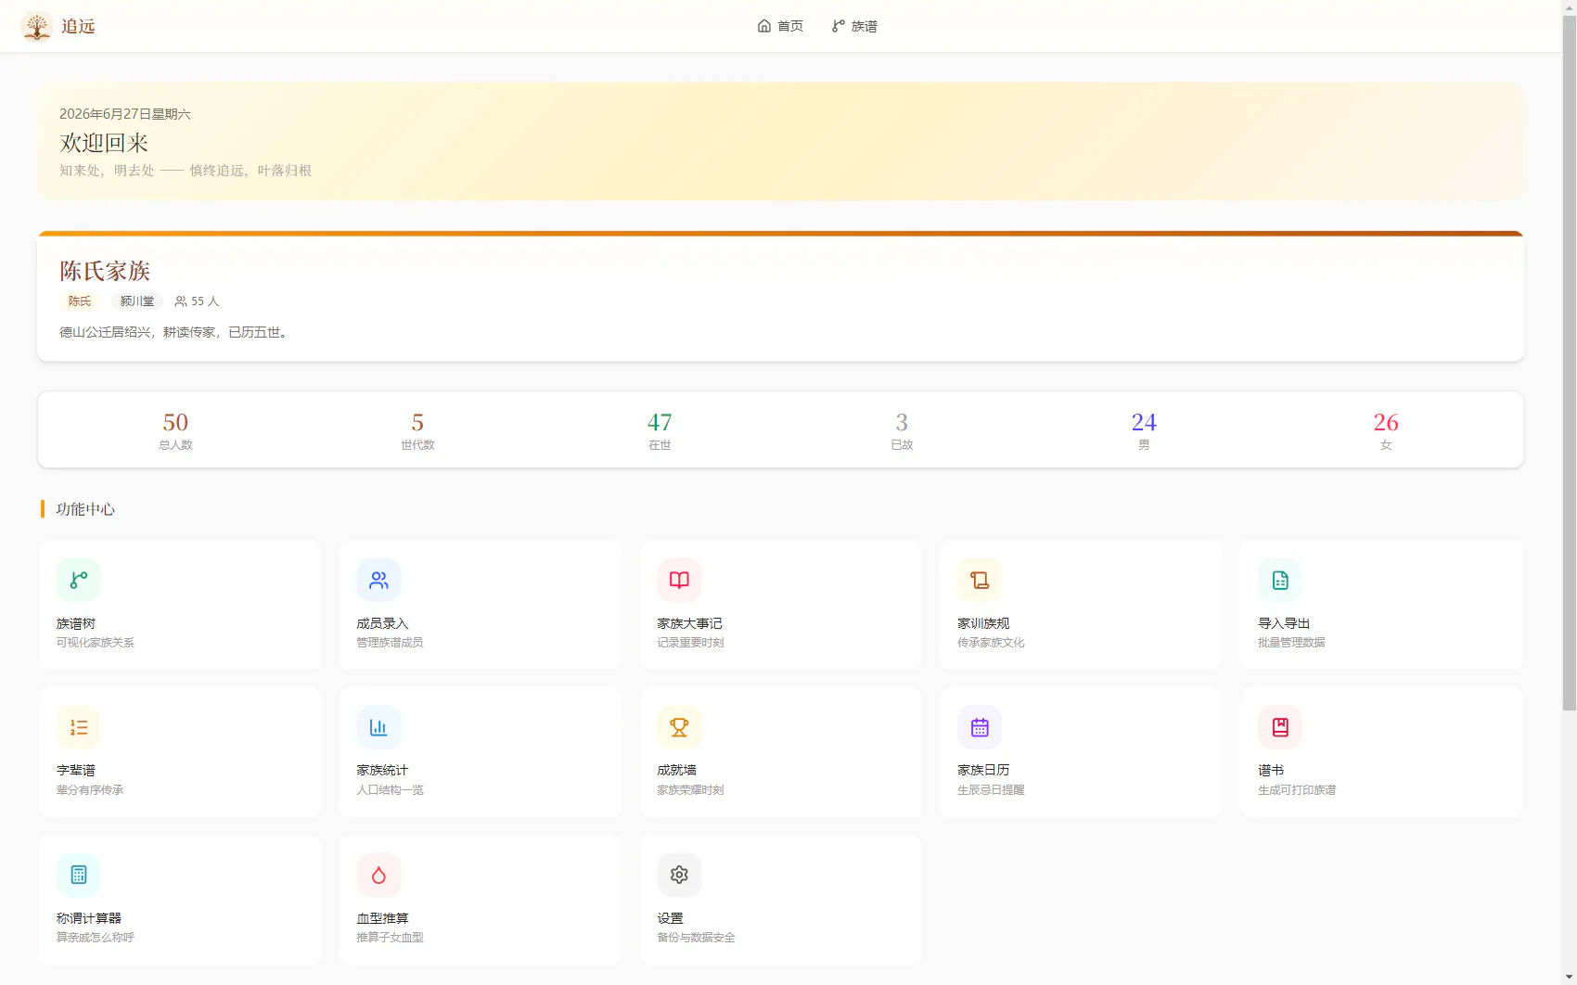The width and height of the screenshot is (1577, 985).
Task: Open the 设置 gear icon
Action: click(x=679, y=875)
